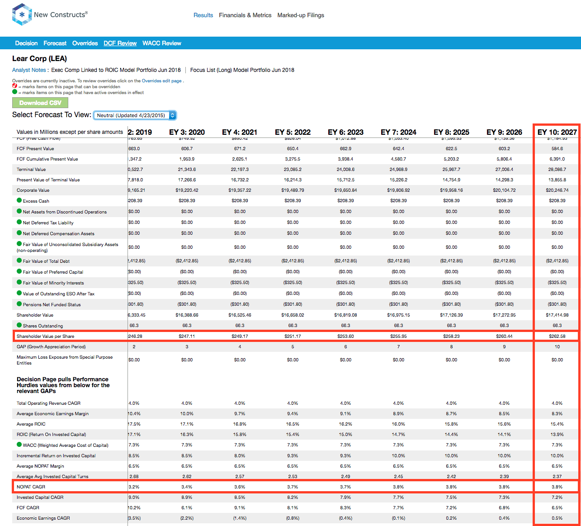Image resolution: width=581 pixels, height=526 pixels.
Task: Click green dot beside Fair Value of Preferred Capital
Action: (19, 271)
